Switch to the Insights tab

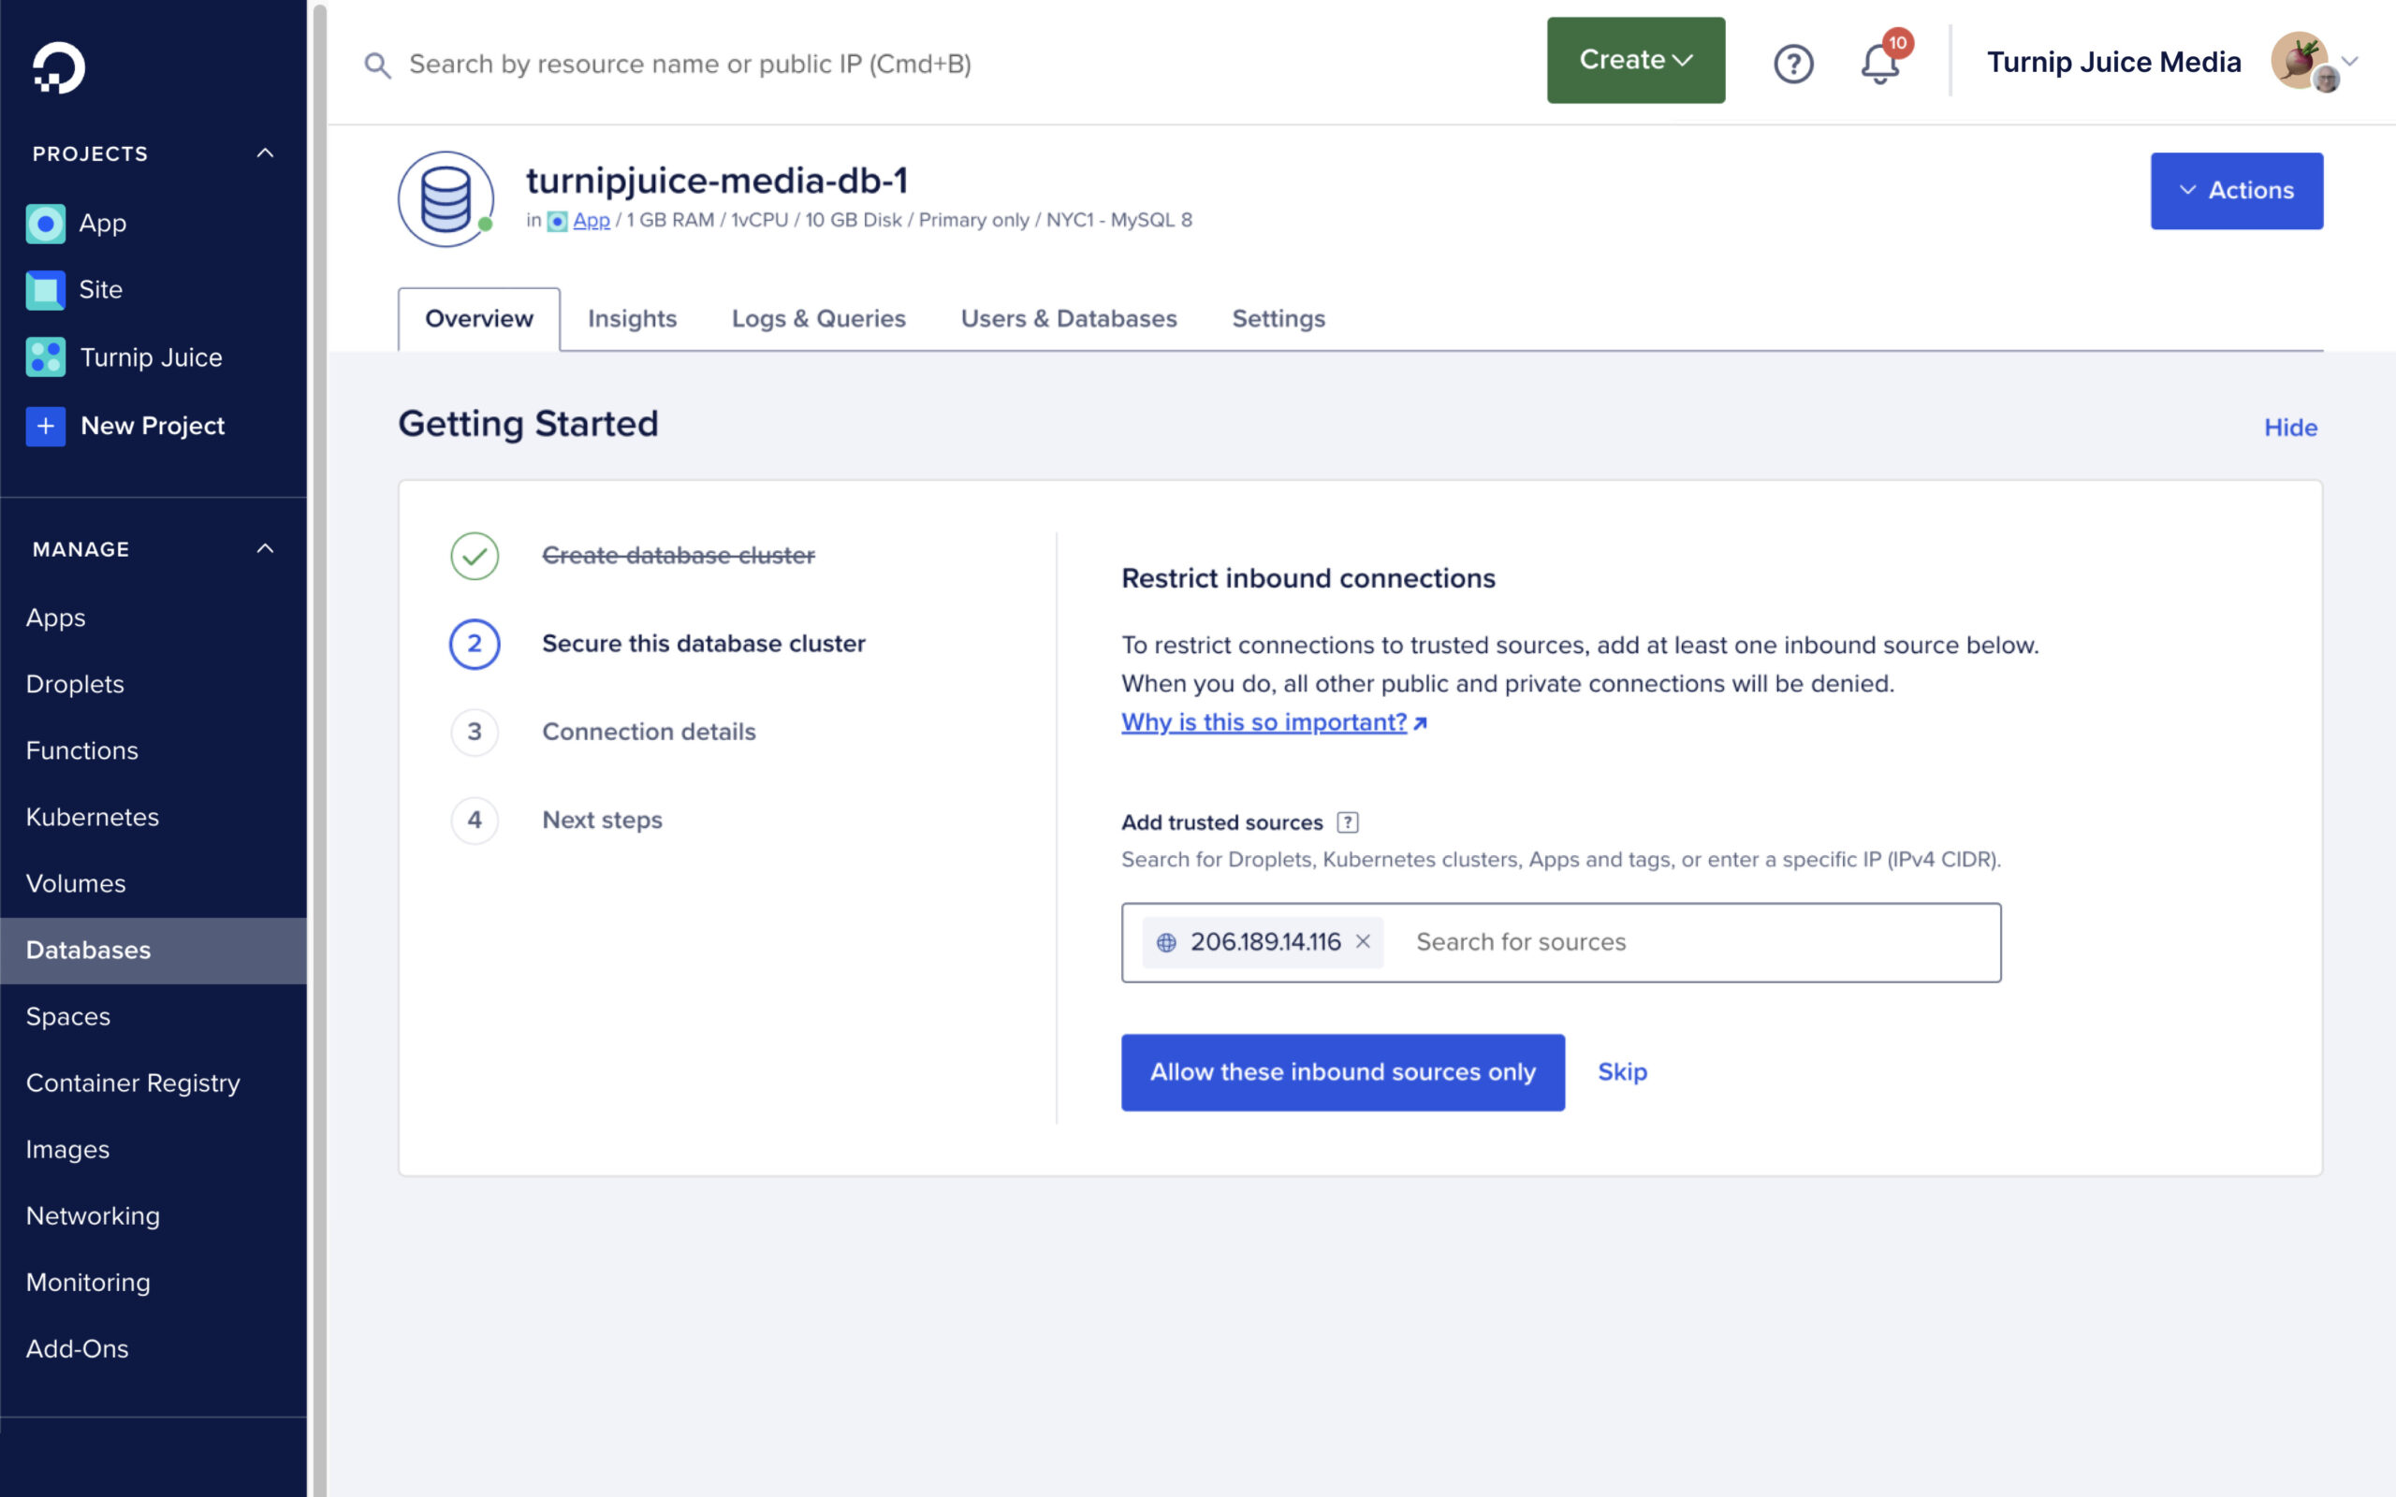[632, 319]
